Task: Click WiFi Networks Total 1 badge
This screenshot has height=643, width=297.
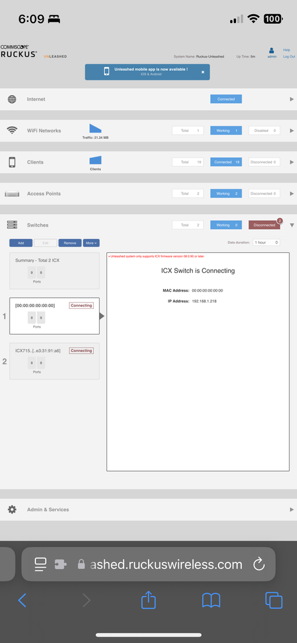Action: [188, 131]
